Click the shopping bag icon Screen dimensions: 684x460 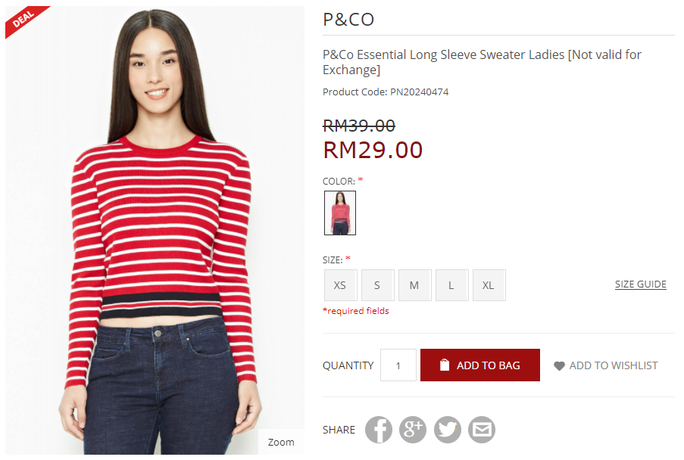click(x=444, y=365)
